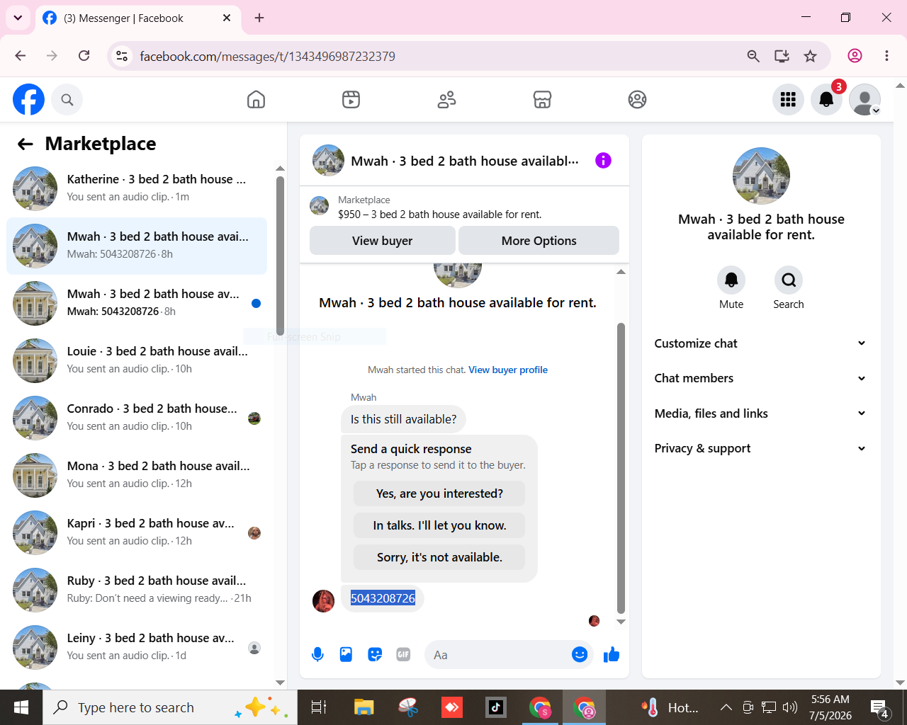Viewport: 907px width, 725px height.
Task: Open the Reels video icon
Action: click(x=351, y=100)
